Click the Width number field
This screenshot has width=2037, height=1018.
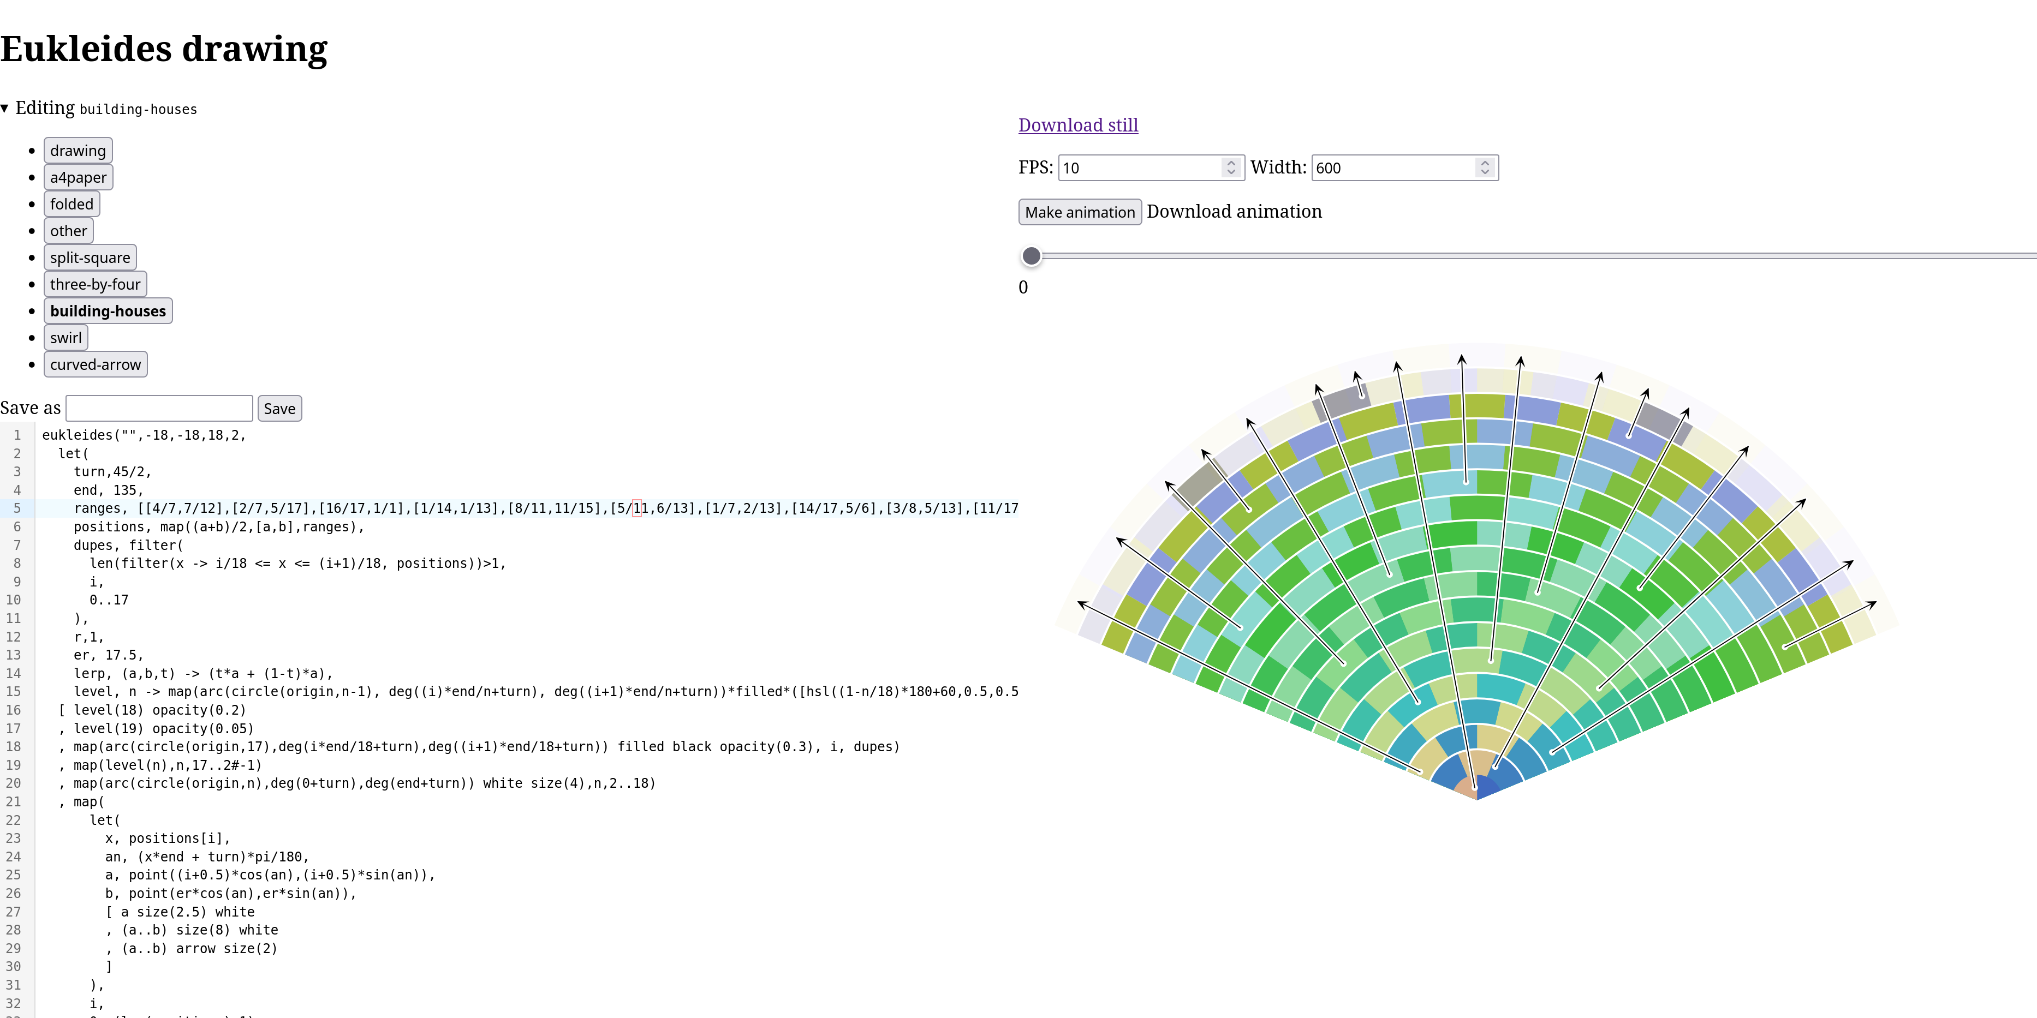click(x=1392, y=167)
